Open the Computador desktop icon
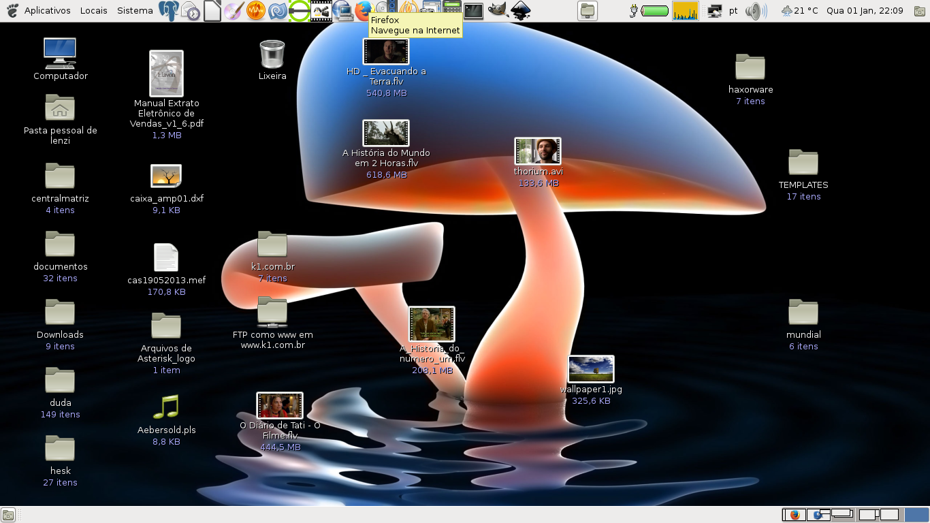 click(60, 53)
